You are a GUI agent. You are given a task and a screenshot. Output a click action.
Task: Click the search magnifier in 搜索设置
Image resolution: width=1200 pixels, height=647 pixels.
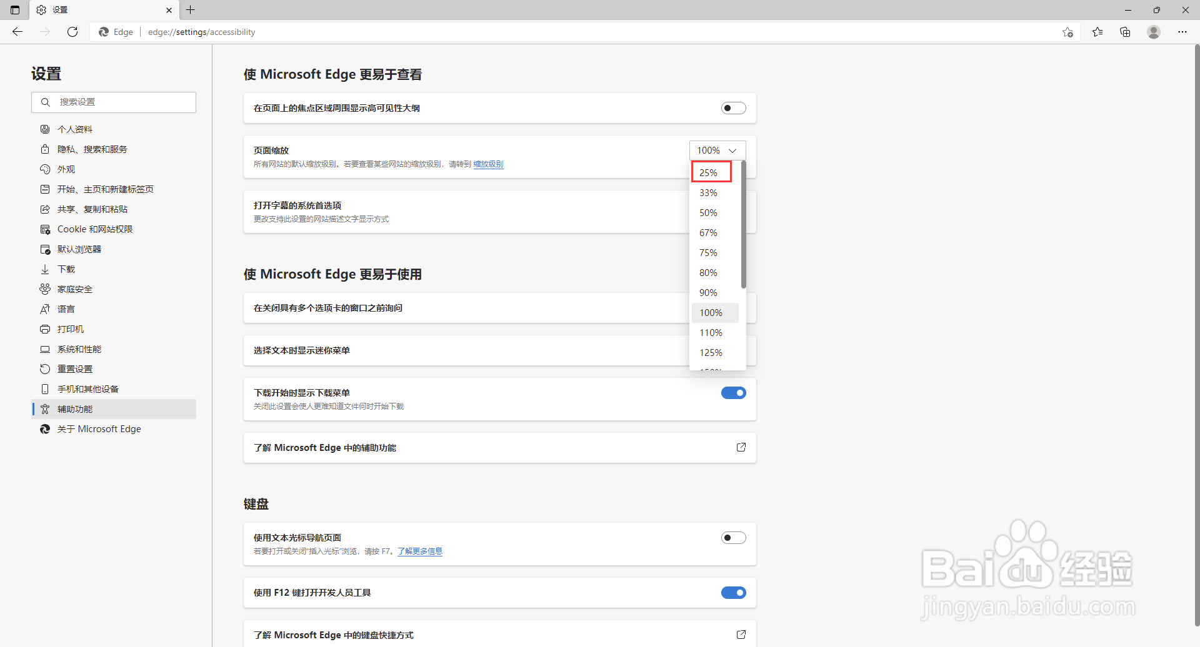coord(46,102)
